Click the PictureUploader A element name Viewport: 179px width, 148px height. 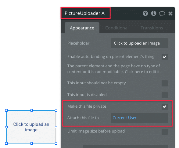[x=84, y=13]
